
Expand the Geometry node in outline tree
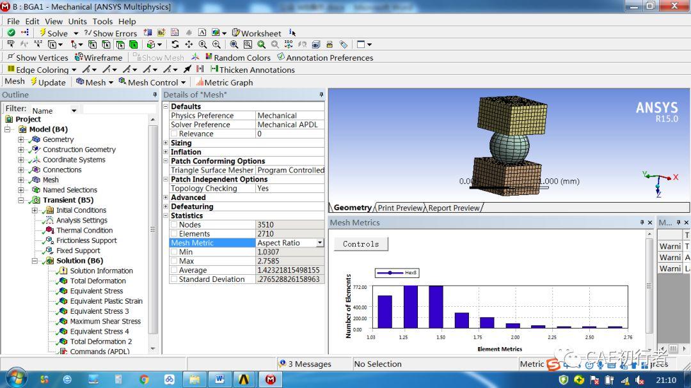pos(20,139)
